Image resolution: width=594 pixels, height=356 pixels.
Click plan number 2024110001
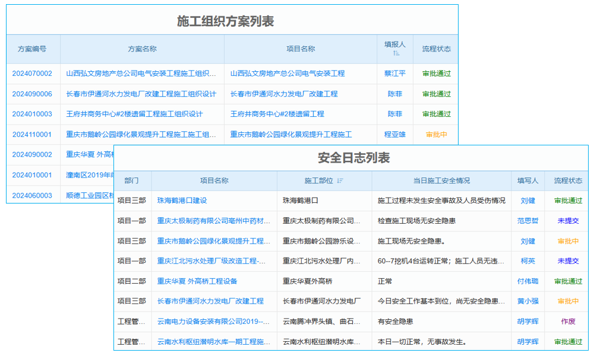tap(32, 134)
